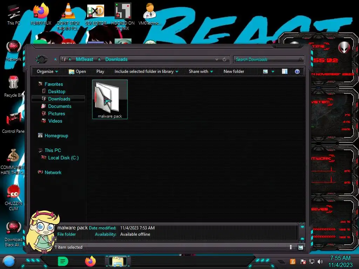359x269 pixels.
Task: Launch the FURRY FUX Firefox desktop shortcut
Action: pyautogui.click(x=41, y=14)
